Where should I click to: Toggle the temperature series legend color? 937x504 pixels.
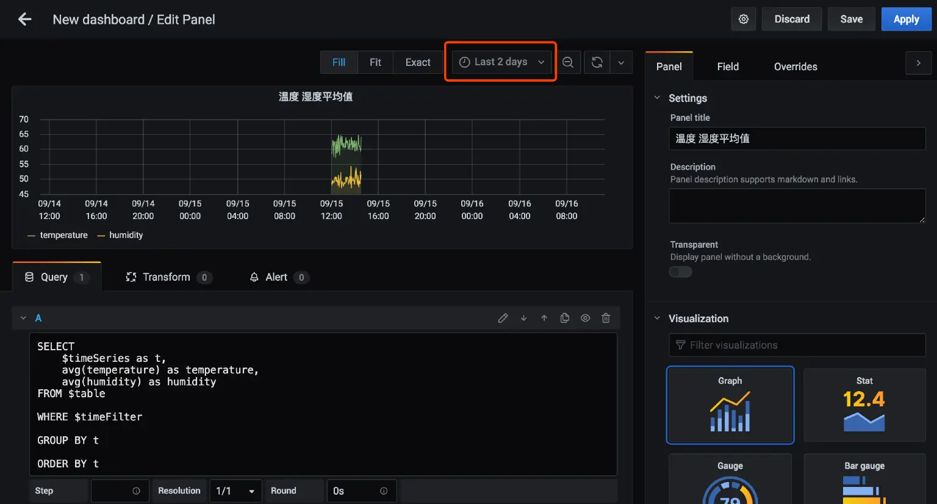[x=31, y=236]
